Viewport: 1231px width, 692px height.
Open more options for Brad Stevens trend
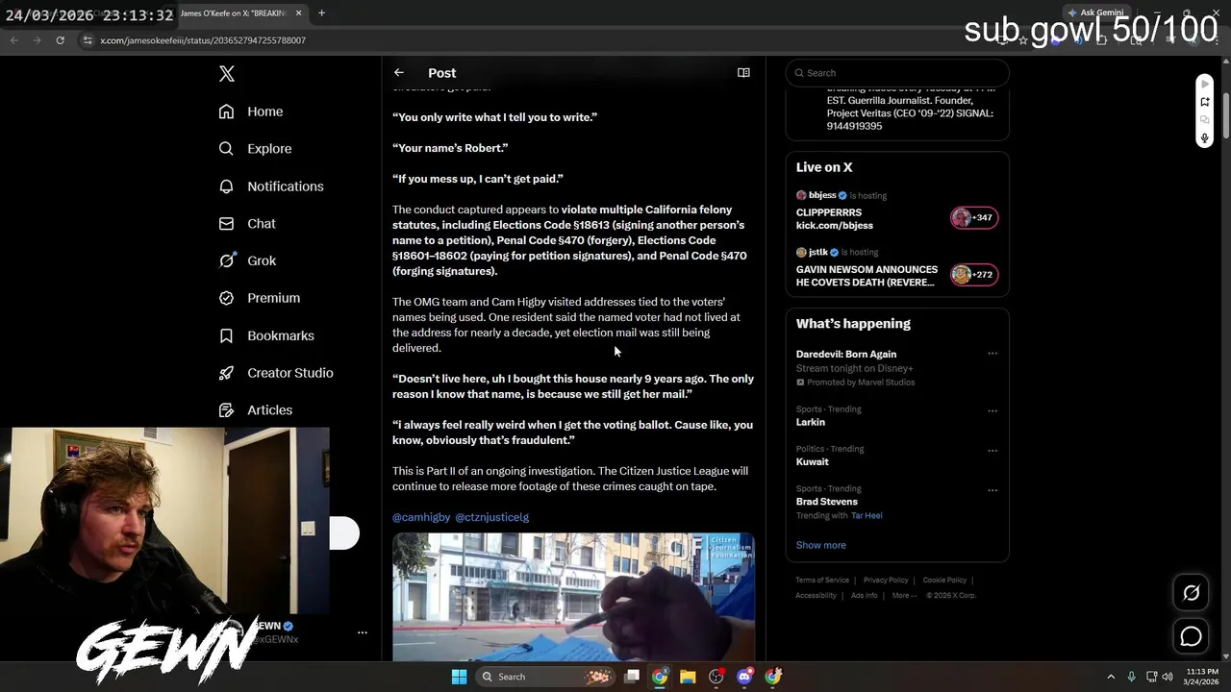tap(992, 490)
